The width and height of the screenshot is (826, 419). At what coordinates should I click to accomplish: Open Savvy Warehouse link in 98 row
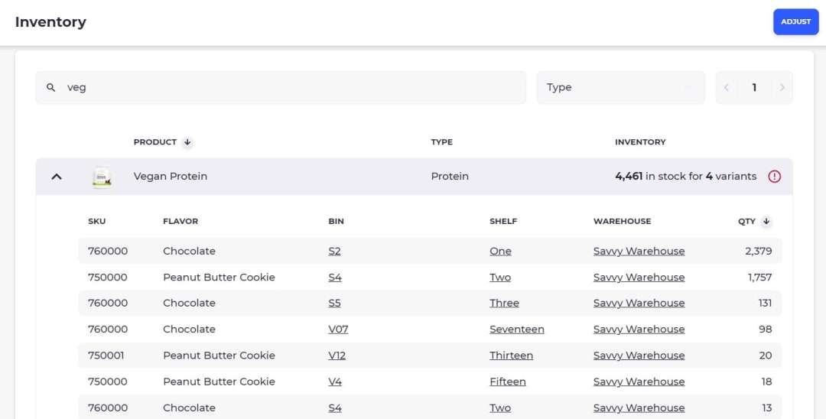coord(639,330)
